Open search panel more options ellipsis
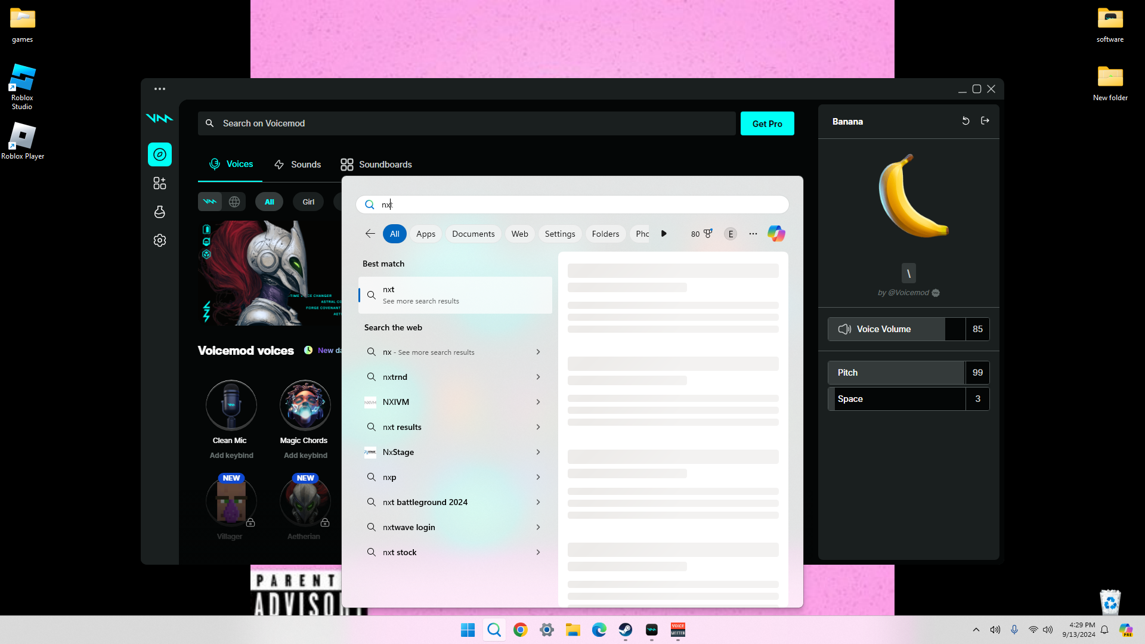1145x644 pixels. point(753,234)
